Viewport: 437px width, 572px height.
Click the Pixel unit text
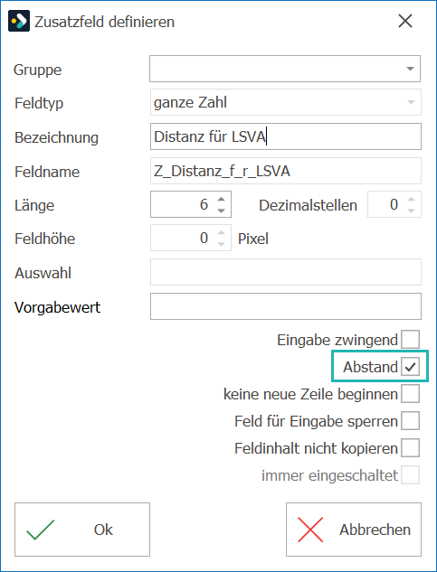coord(252,239)
